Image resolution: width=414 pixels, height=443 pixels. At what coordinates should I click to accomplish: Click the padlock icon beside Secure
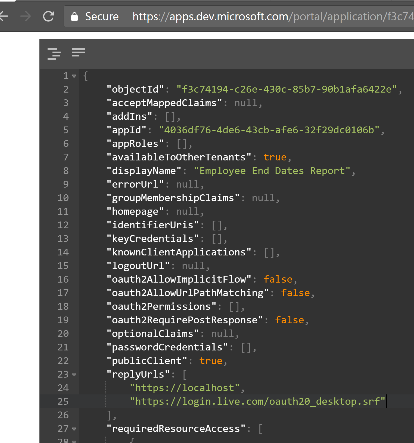coord(74,17)
